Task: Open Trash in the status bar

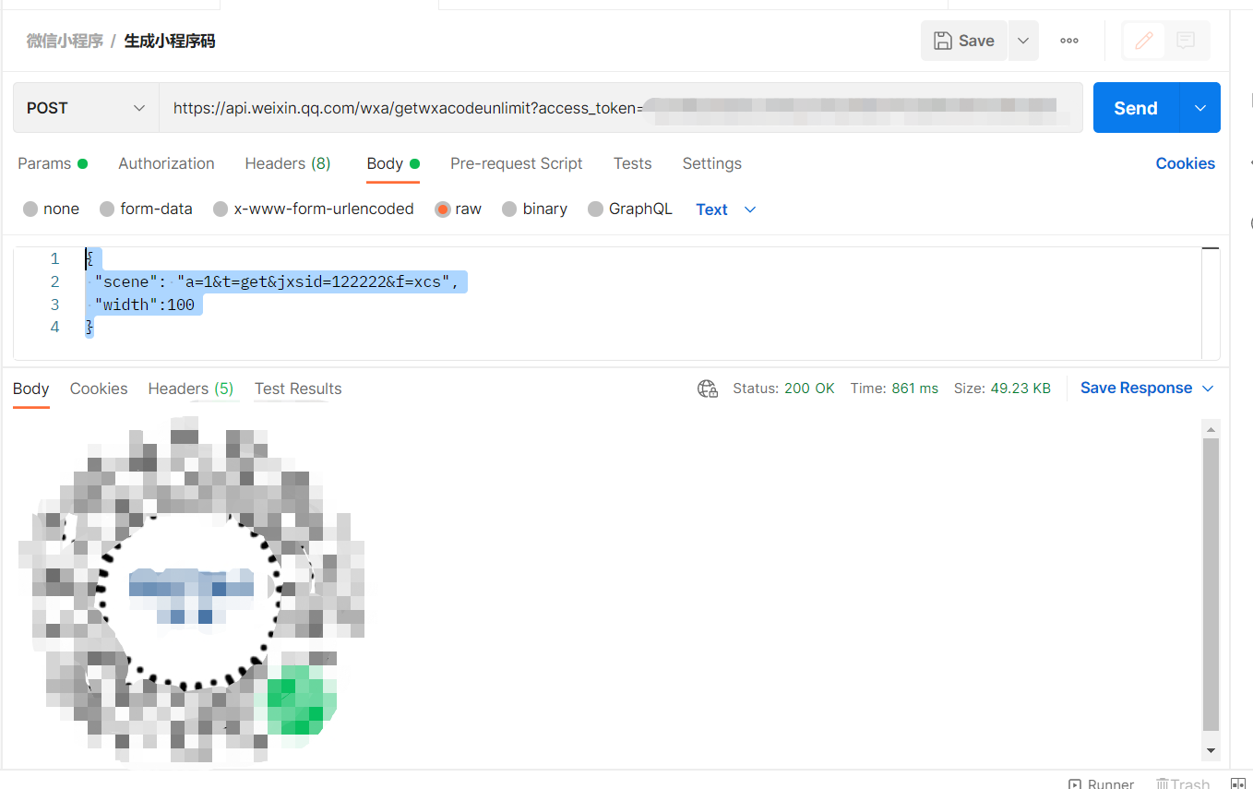Action: pos(1182,783)
